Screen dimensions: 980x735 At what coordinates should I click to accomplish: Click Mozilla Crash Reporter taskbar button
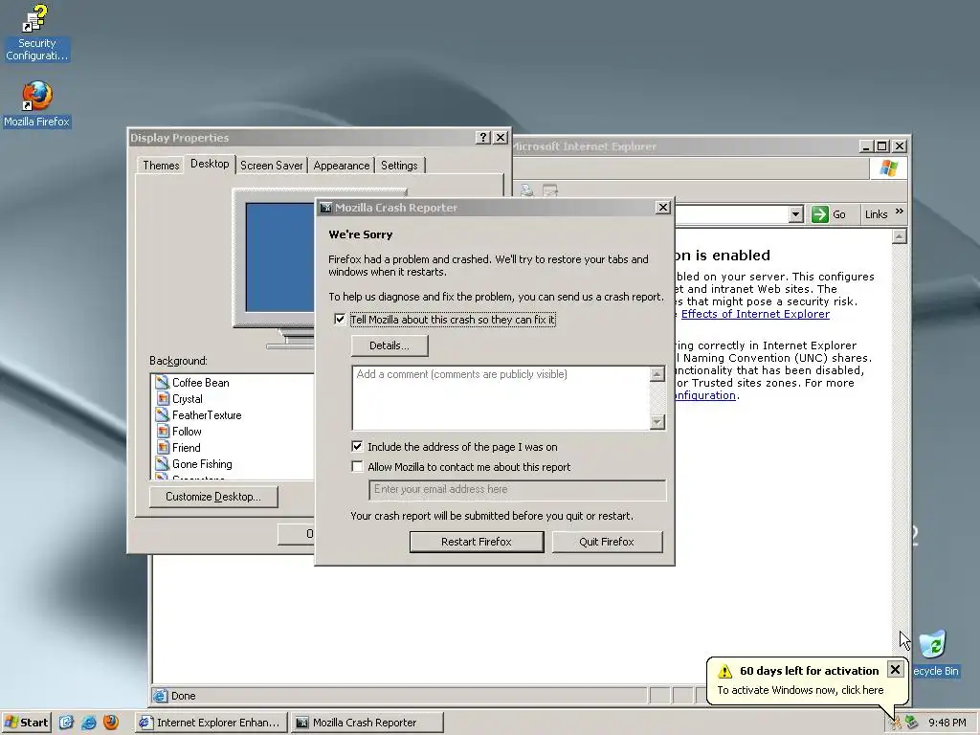368,723
